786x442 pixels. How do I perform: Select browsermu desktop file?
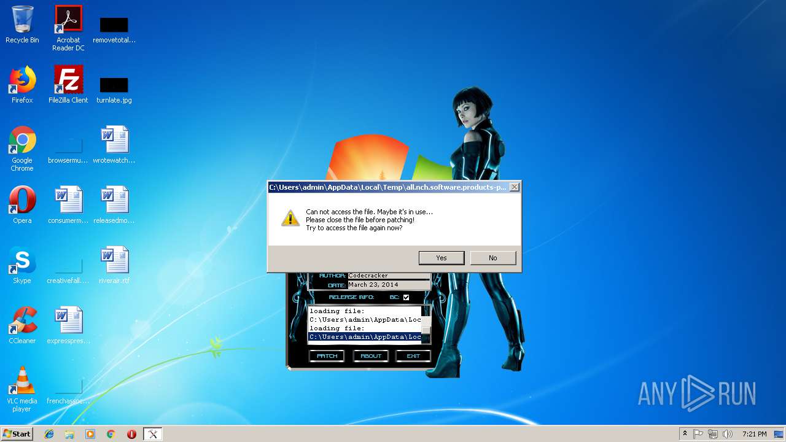[x=68, y=151]
